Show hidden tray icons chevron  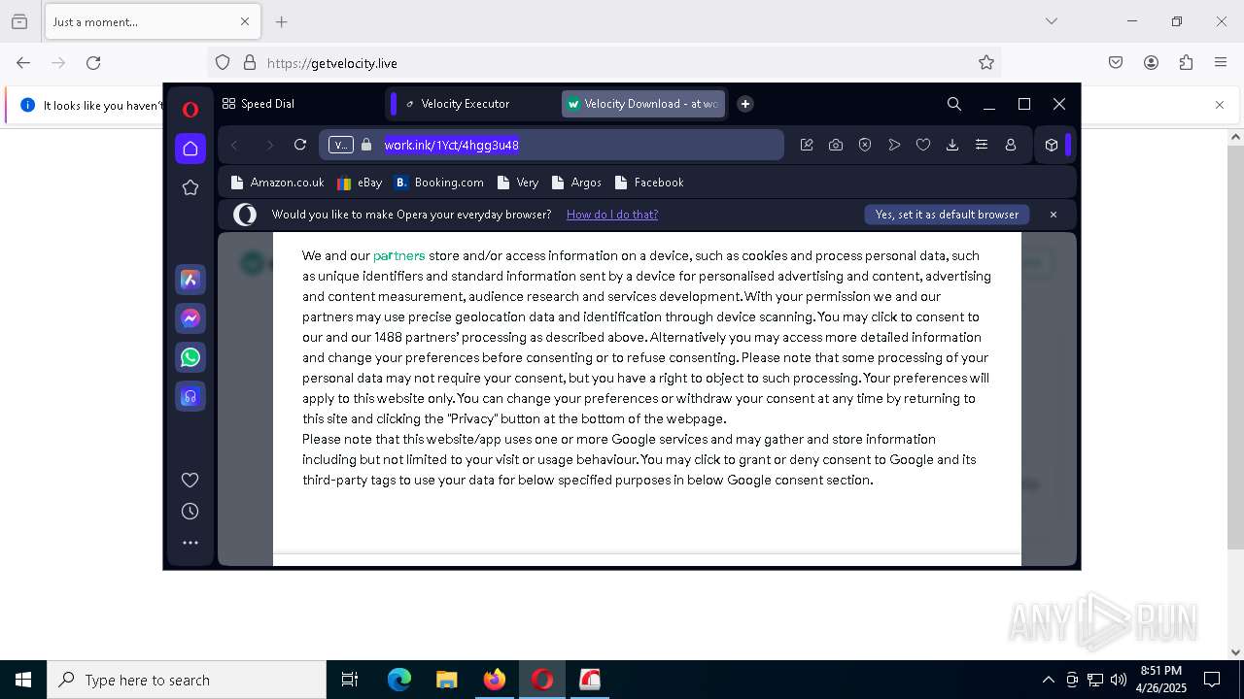pyautogui.click(x=1048, y=680)
